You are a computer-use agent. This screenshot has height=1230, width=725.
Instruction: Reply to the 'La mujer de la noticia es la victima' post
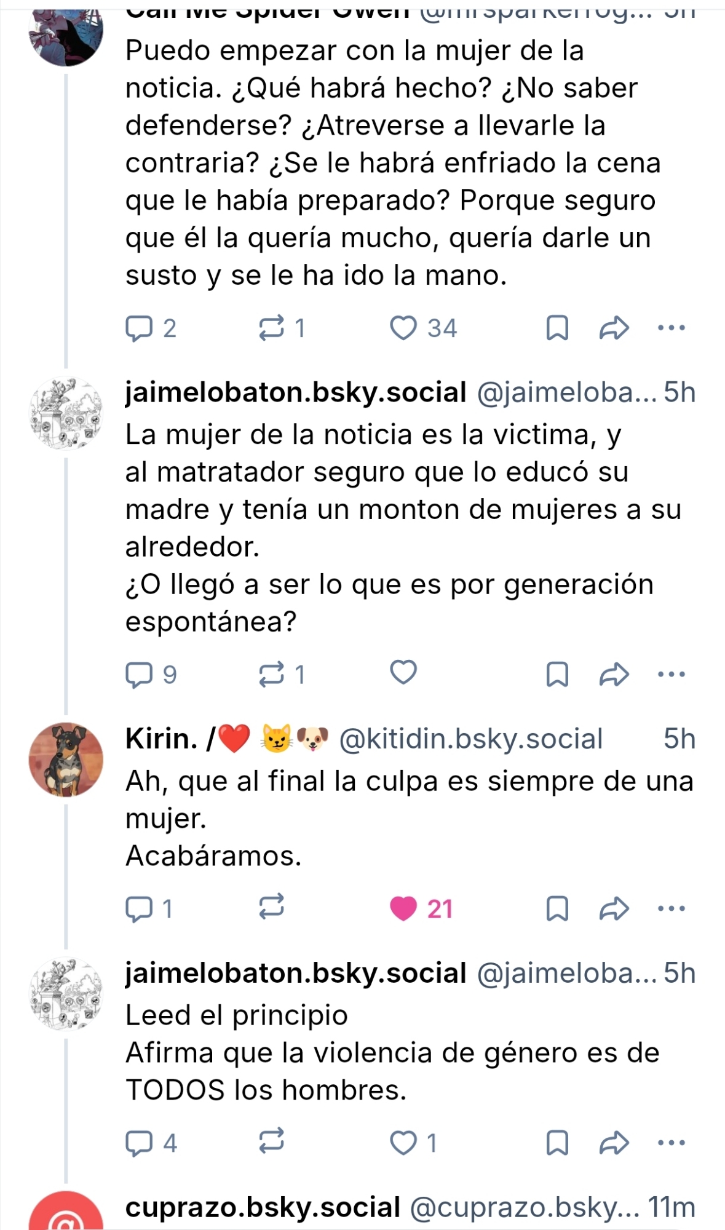coord(139,674)
